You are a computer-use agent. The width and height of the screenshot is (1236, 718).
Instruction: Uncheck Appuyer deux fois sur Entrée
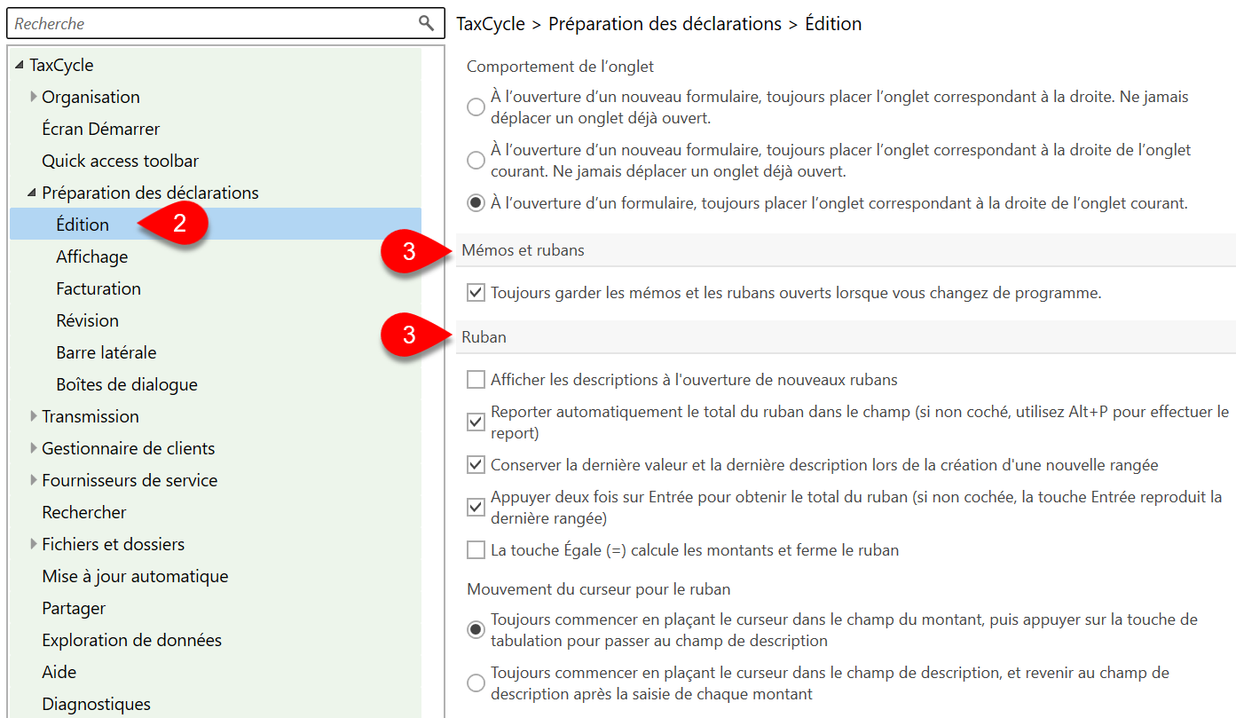476,508
